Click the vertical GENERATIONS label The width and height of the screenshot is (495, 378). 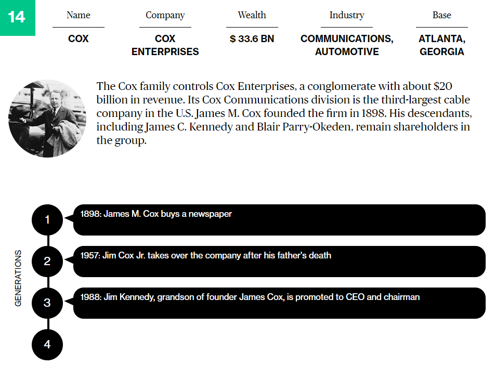[x=19, y=278]
